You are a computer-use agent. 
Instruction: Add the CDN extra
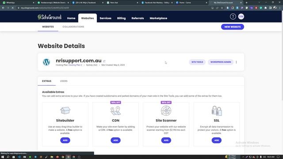pos(115,140)
